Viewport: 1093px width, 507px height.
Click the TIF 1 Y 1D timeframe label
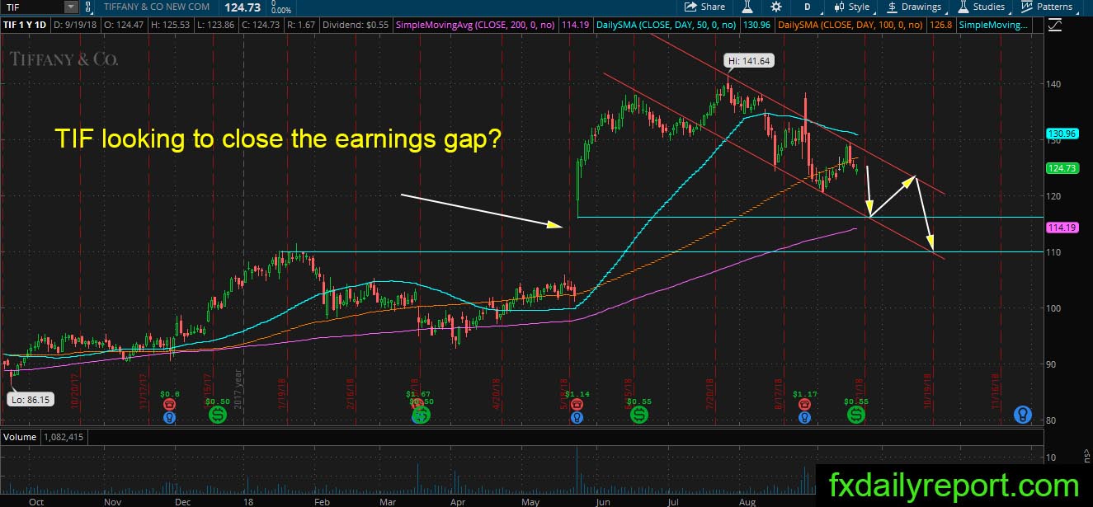(26, 26)
